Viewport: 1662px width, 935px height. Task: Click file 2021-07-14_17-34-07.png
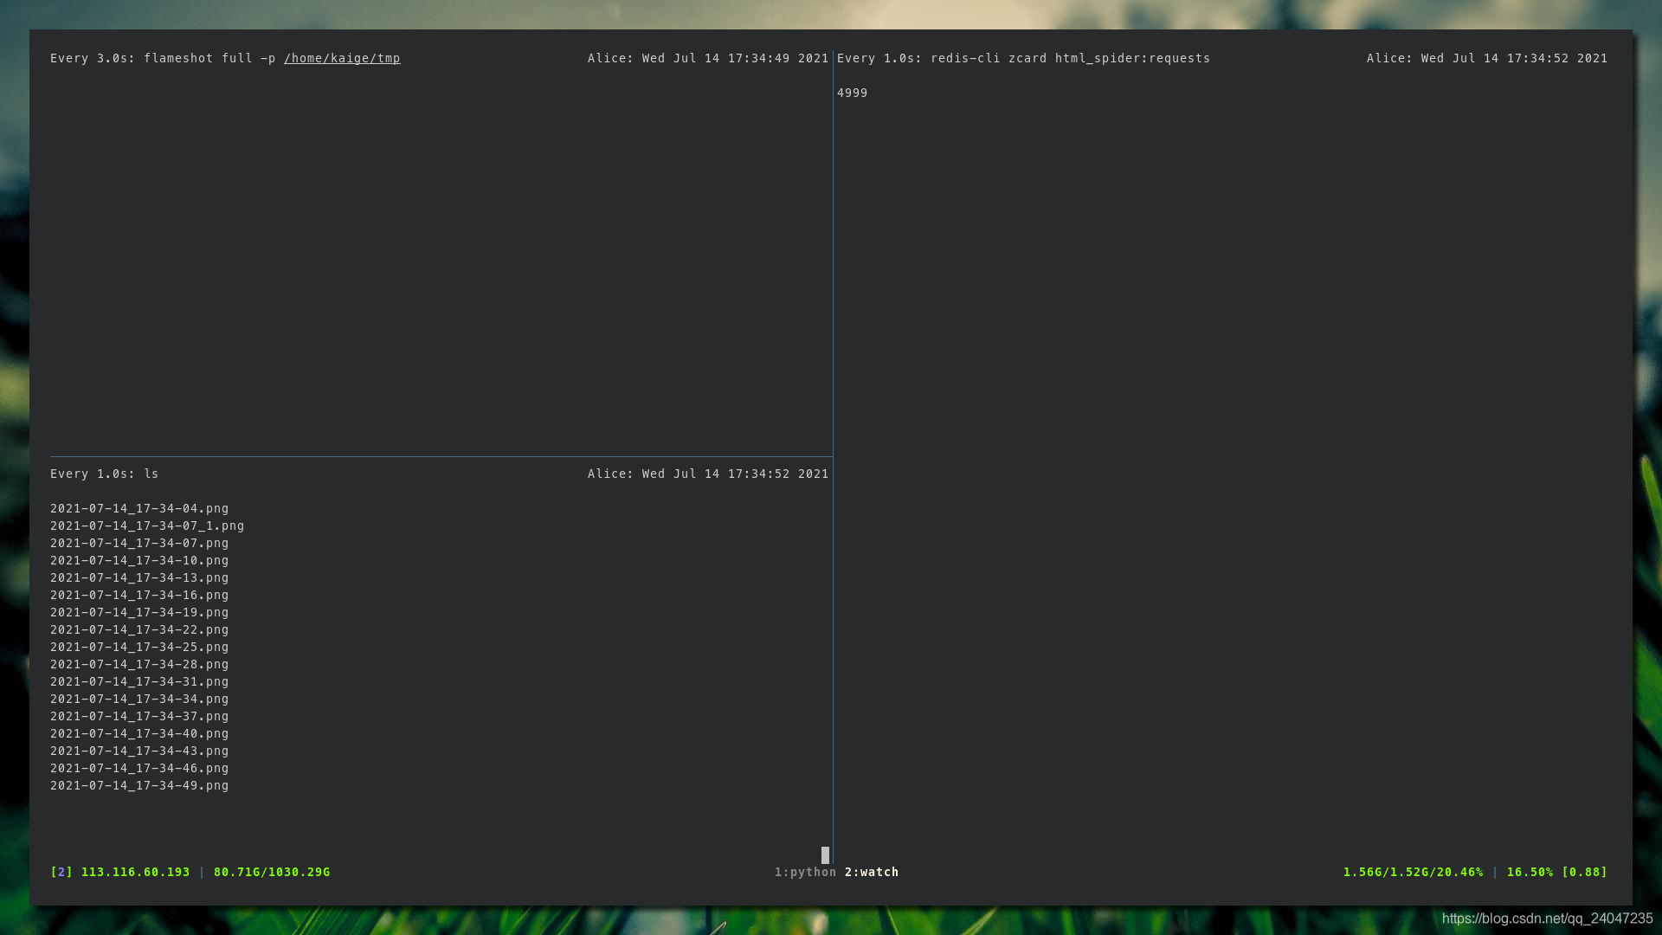(x=139, y=543)
